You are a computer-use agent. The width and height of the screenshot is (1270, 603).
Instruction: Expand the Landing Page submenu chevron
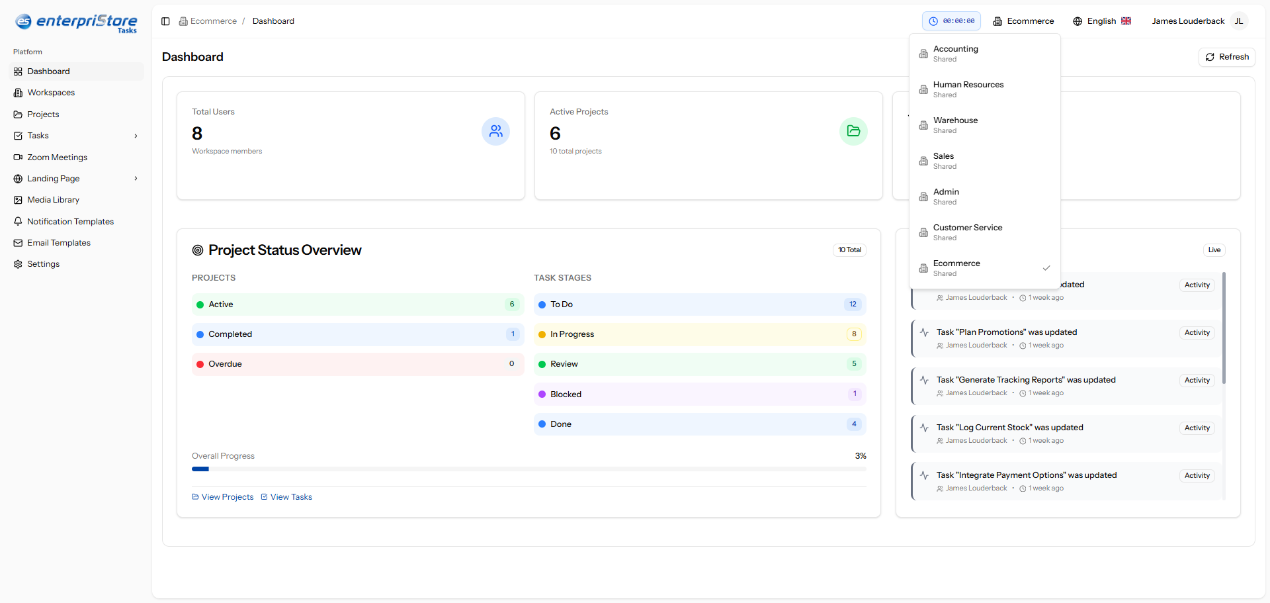pyautogui.click(x=136, y=179)
